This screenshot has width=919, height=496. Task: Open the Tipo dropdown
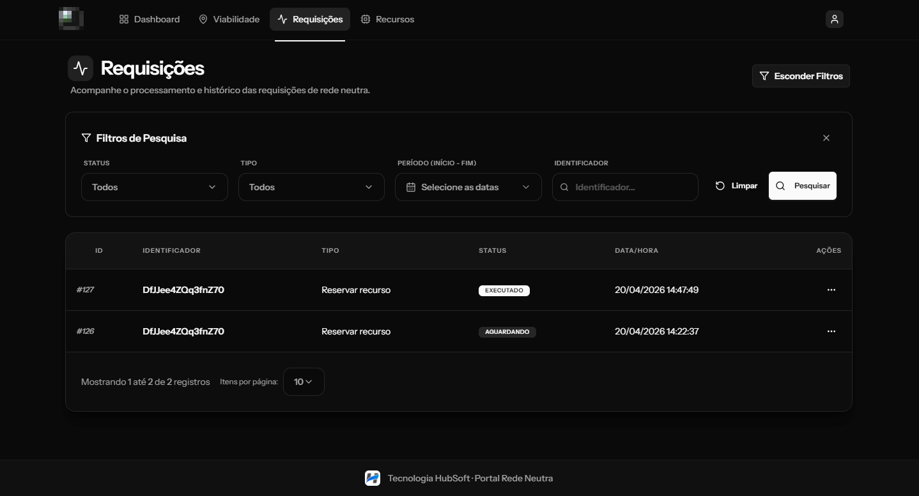tap(311, 187)
